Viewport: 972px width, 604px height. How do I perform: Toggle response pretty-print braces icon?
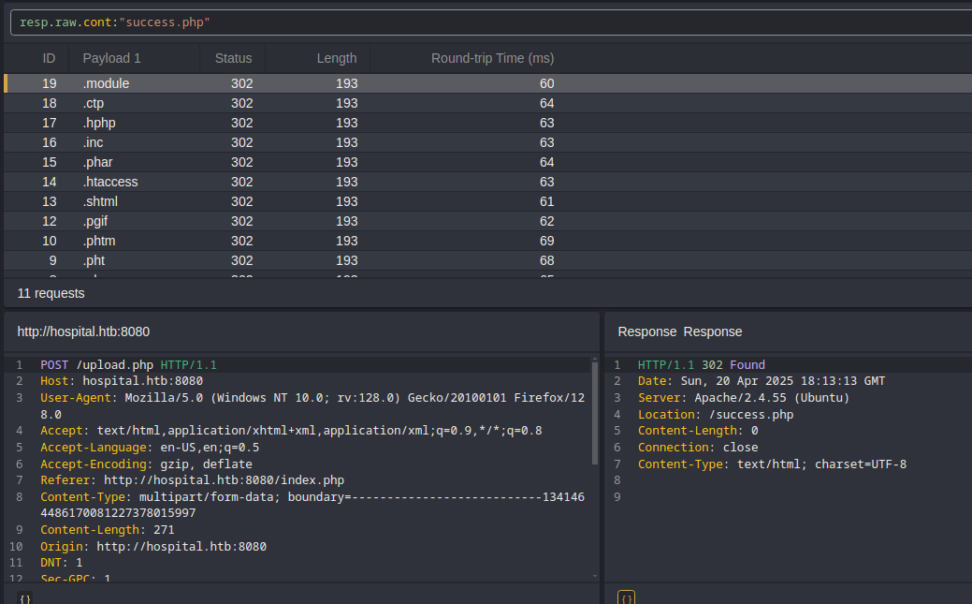[626, 598]
